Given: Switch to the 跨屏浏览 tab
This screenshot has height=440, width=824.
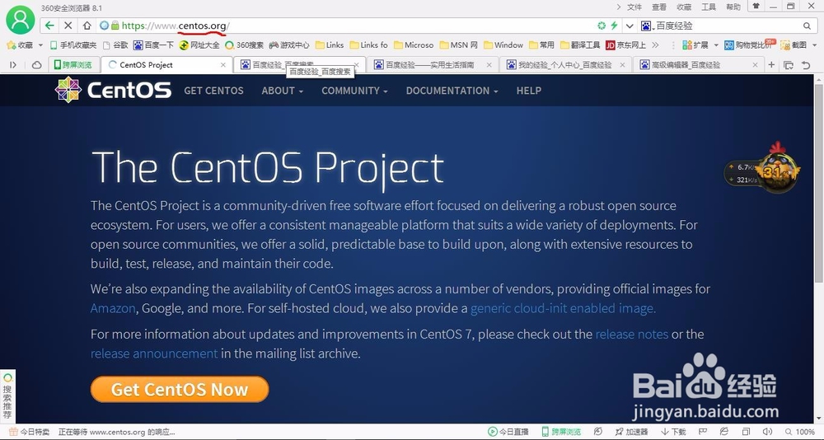Looking at the screenshot, I should (73, 64).
